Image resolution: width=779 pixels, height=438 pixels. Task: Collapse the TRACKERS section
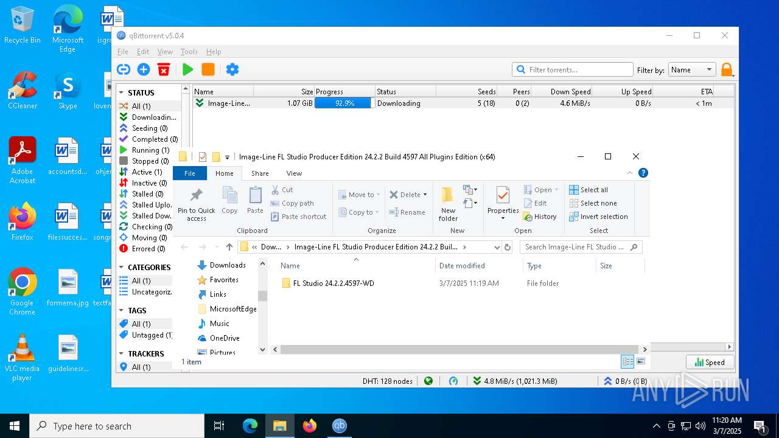122,354
